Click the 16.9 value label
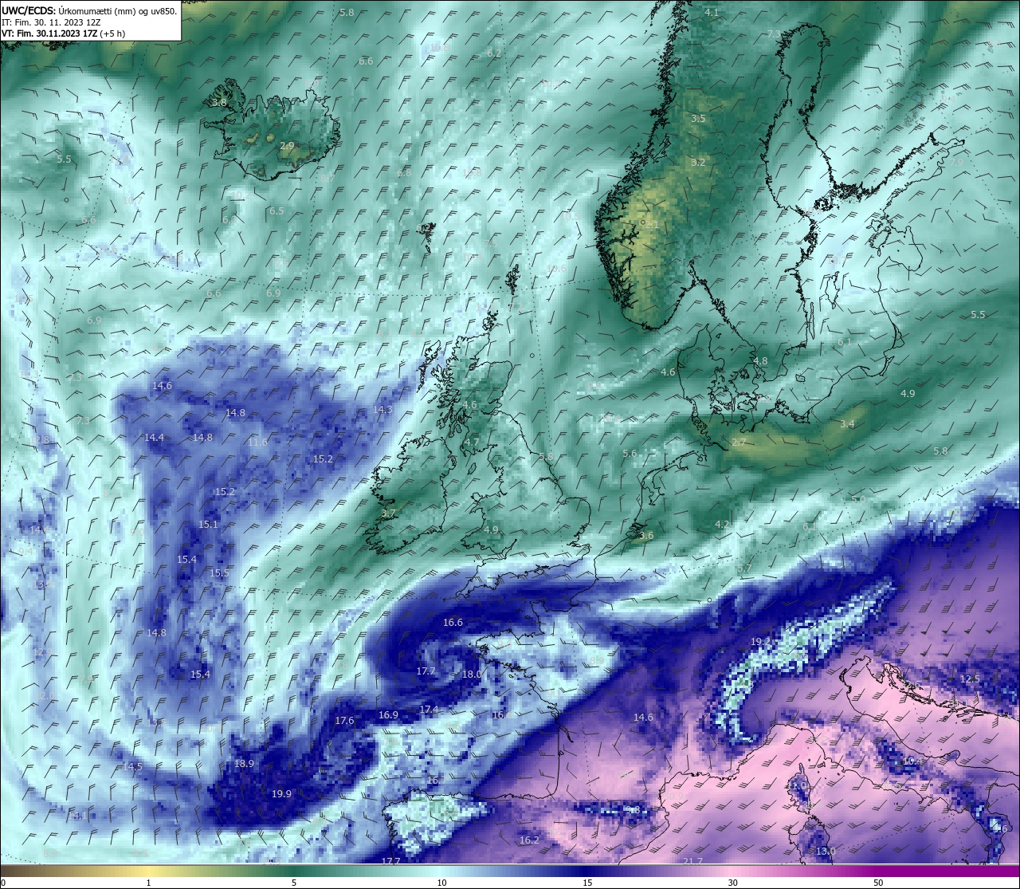 point(388,714)
